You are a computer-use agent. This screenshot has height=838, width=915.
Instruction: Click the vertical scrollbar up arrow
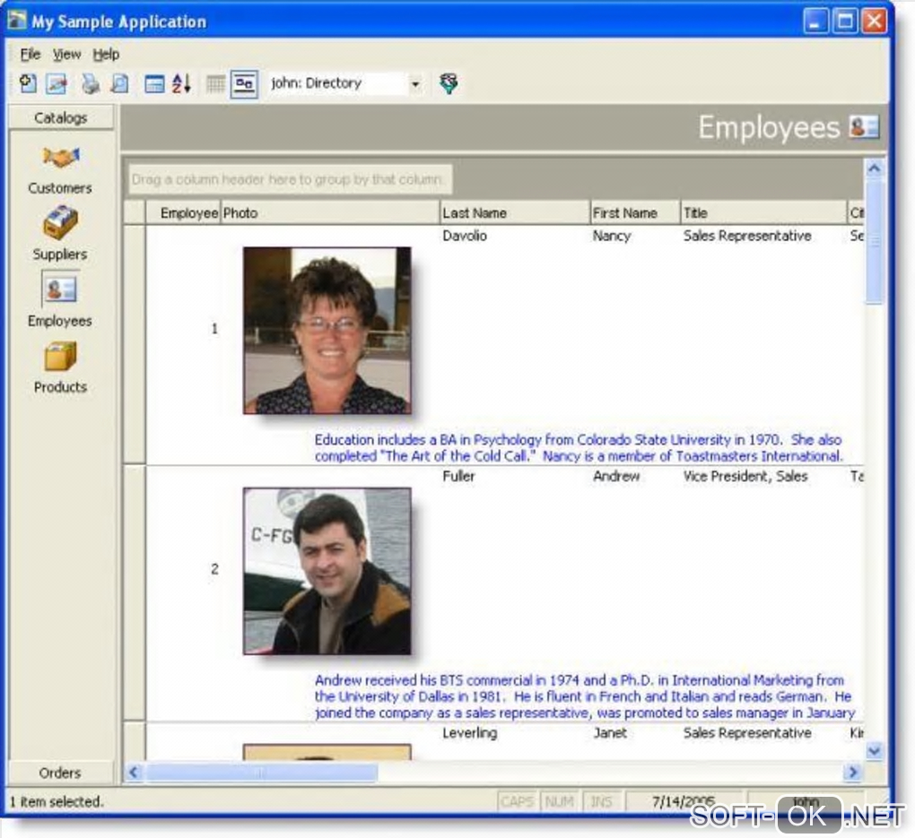(874, 169)
